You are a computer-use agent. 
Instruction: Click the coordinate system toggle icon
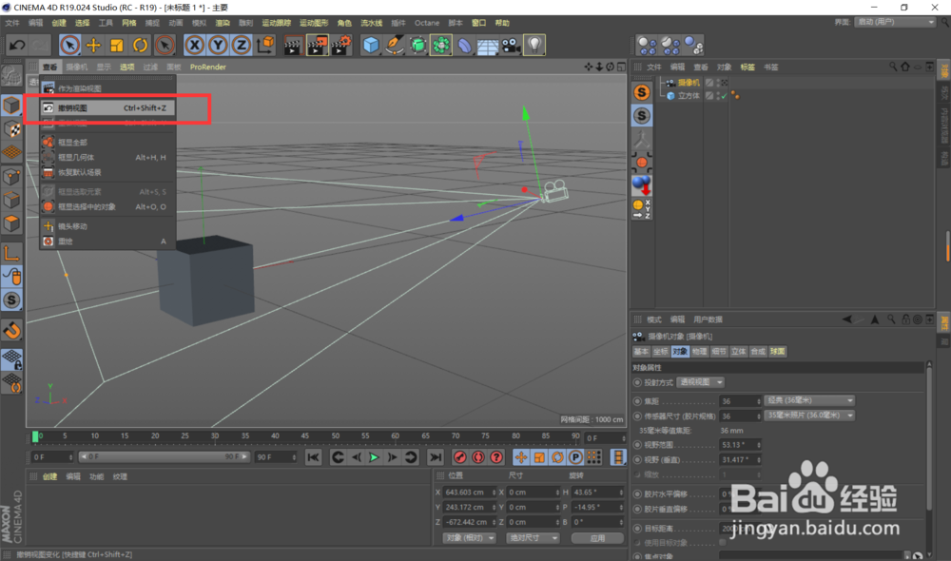(265, 45)
